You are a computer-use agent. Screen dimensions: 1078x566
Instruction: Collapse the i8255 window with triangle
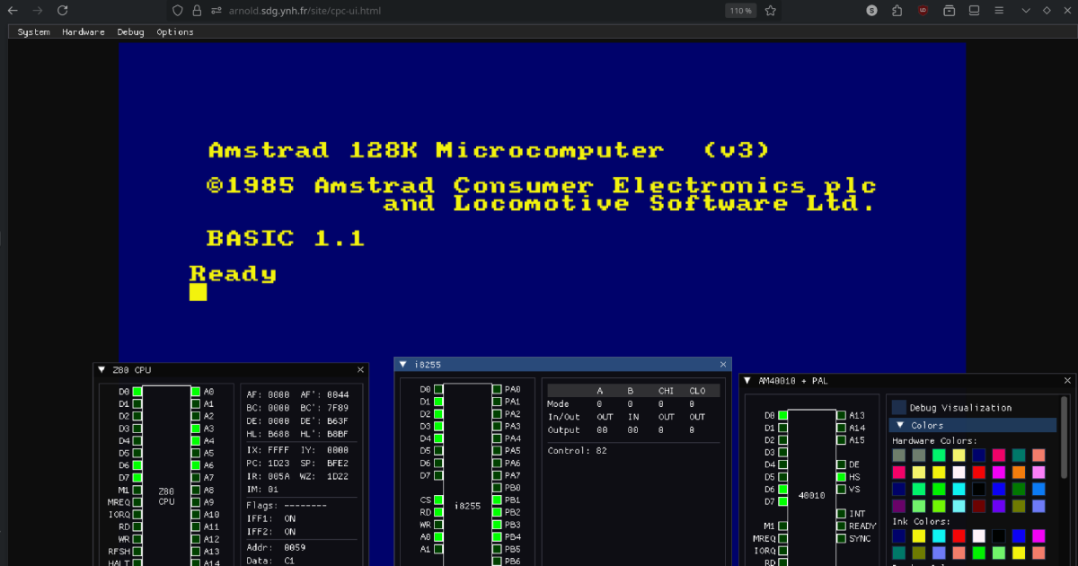403,365
